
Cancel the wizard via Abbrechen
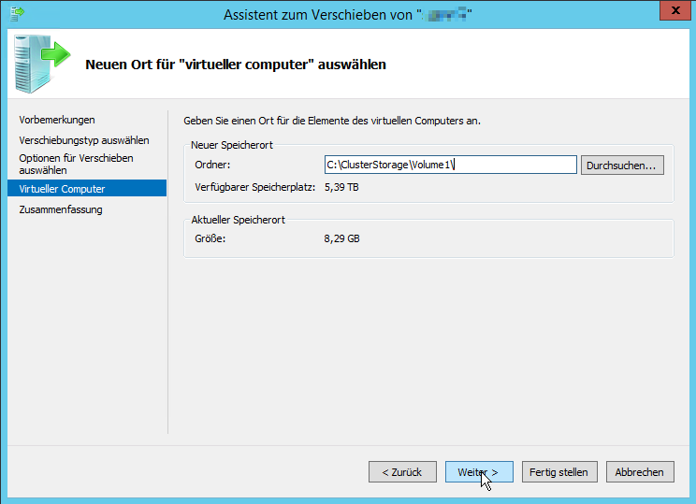pos(640,472)
